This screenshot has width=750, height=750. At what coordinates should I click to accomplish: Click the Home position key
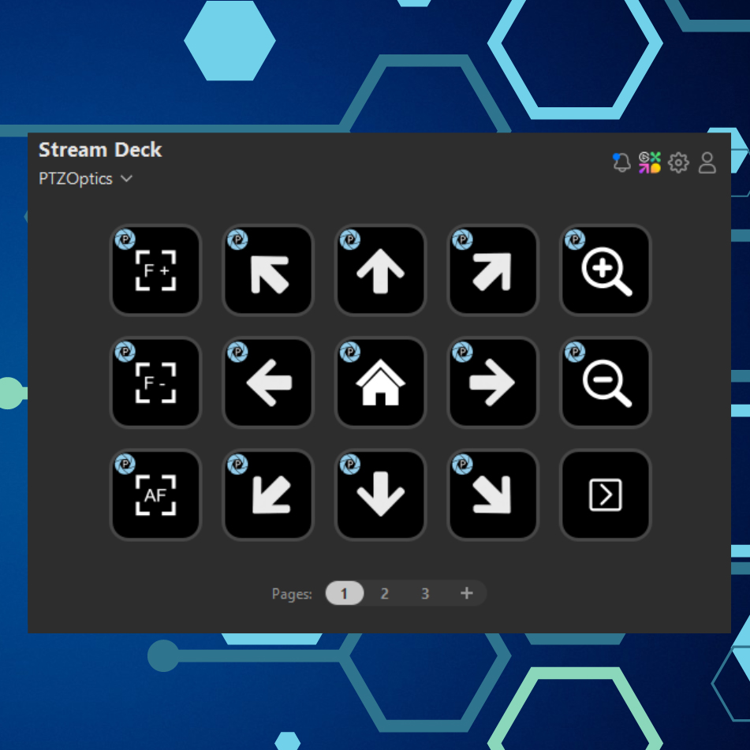pos(380,382)
